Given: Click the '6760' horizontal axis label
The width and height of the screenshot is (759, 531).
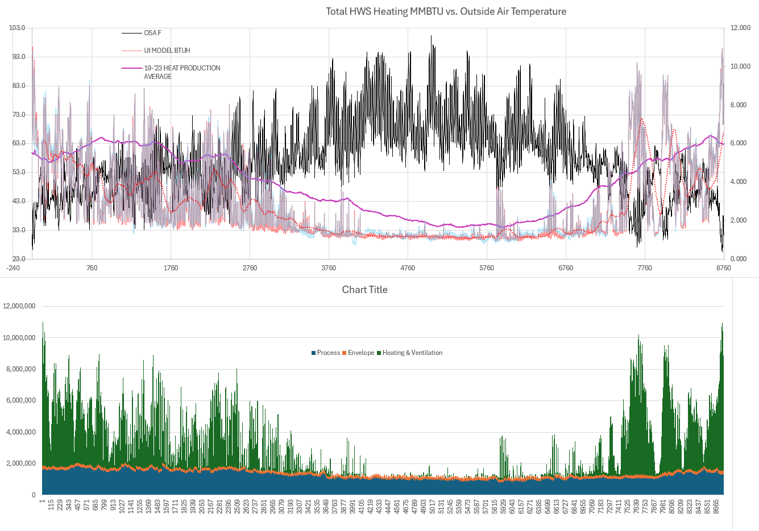Looking at the screenshot, I should (x=566, y=268).
